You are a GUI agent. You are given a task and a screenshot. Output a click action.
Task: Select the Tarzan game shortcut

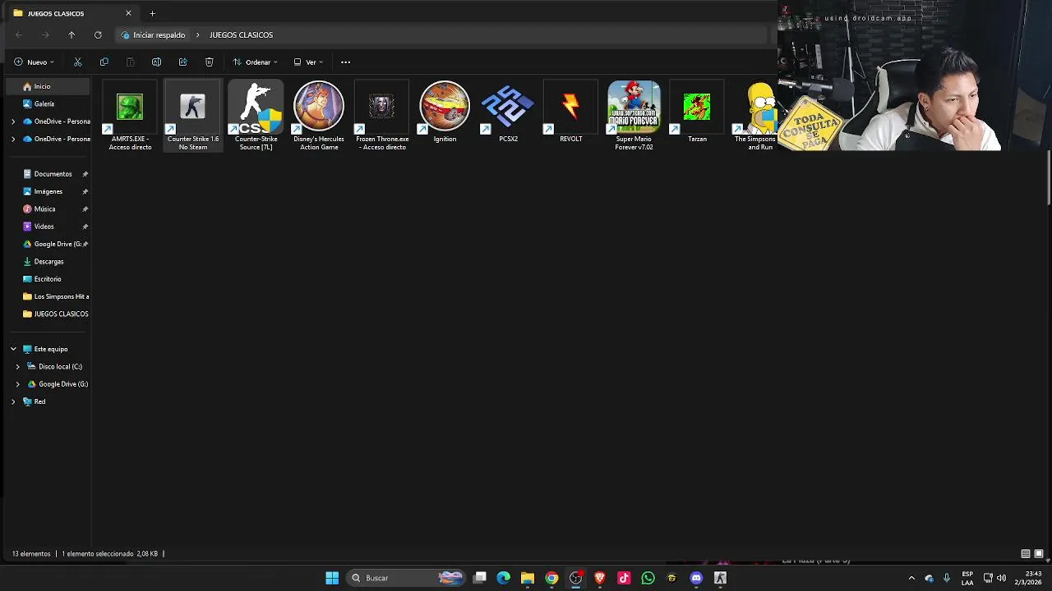(697, 112)
